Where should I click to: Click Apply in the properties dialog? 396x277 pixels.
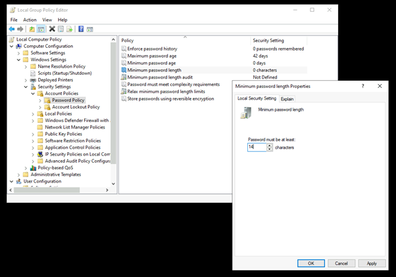point(372,263)
